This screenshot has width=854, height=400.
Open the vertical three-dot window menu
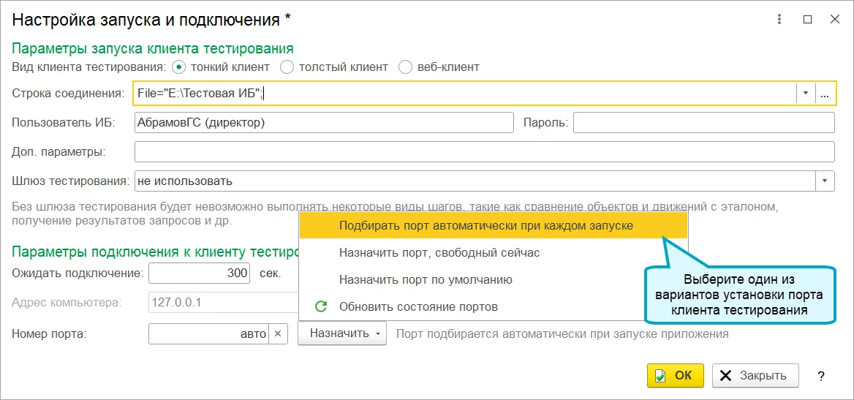pyautogui.click(x=782, y=20)
